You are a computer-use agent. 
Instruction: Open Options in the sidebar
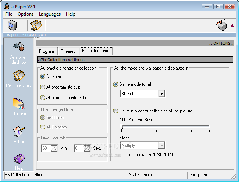point(19,107)
